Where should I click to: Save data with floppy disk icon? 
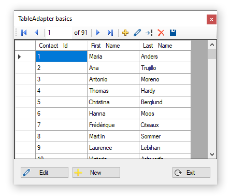pos(173,33)
